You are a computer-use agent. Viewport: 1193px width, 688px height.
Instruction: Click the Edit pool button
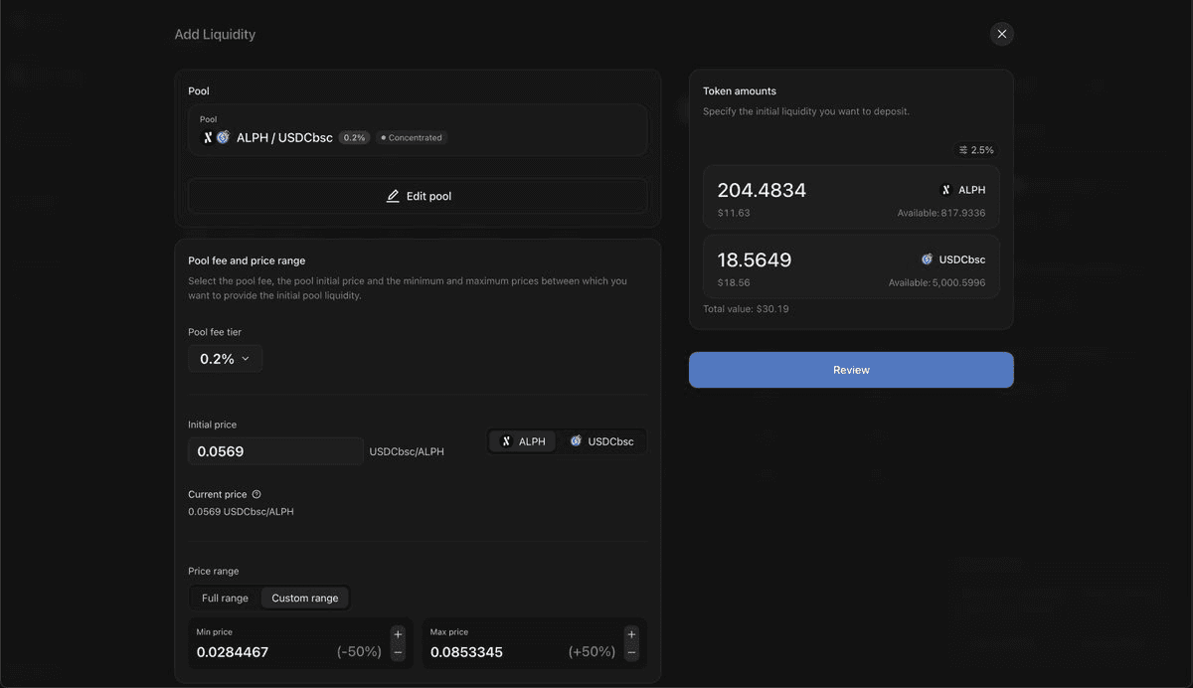pyautogui.click(x=418, y=195)
